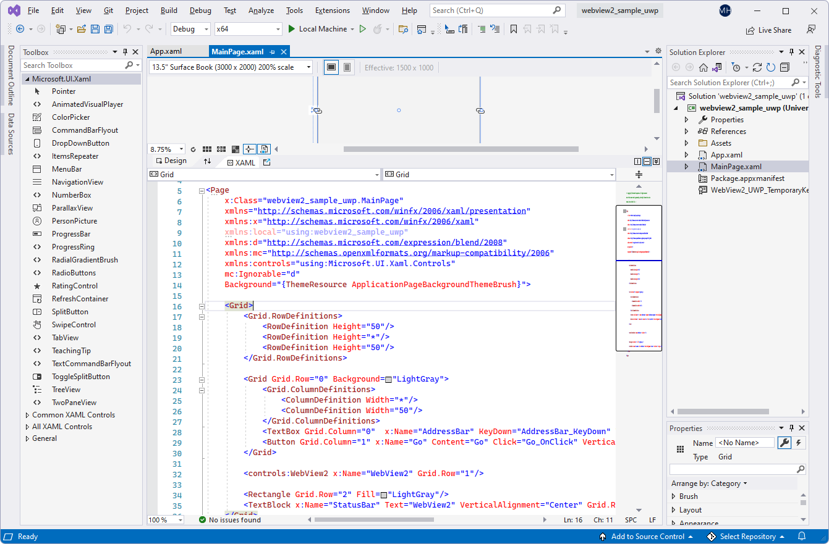The image size is (829, 544).
Task: Click Add to Source Control
Action: 647,536
